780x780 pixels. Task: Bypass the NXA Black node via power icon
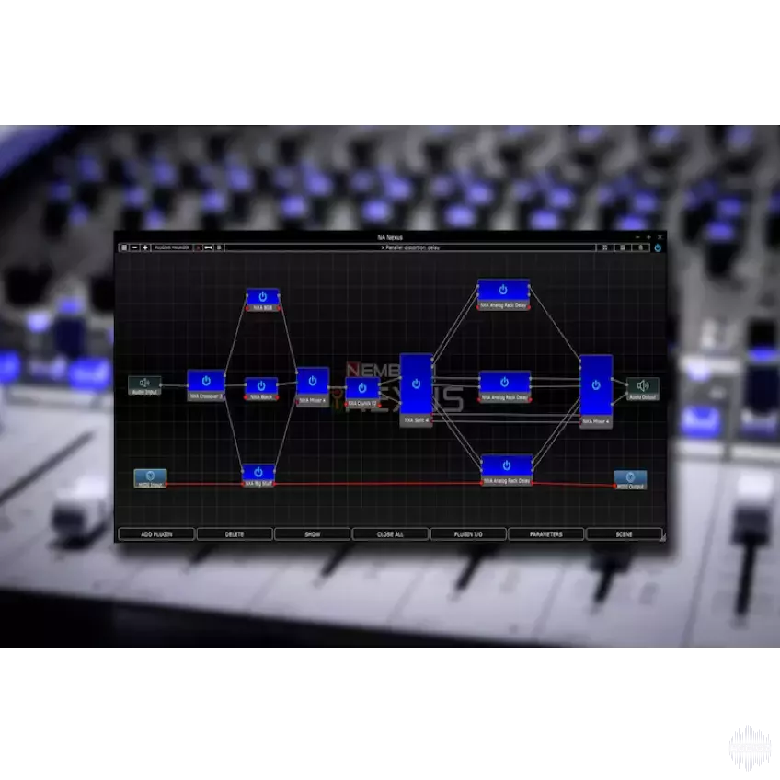click(x=261, y=386)
